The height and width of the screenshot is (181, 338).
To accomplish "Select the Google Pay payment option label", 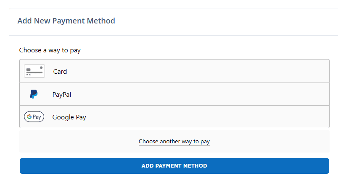I will 69,117.
